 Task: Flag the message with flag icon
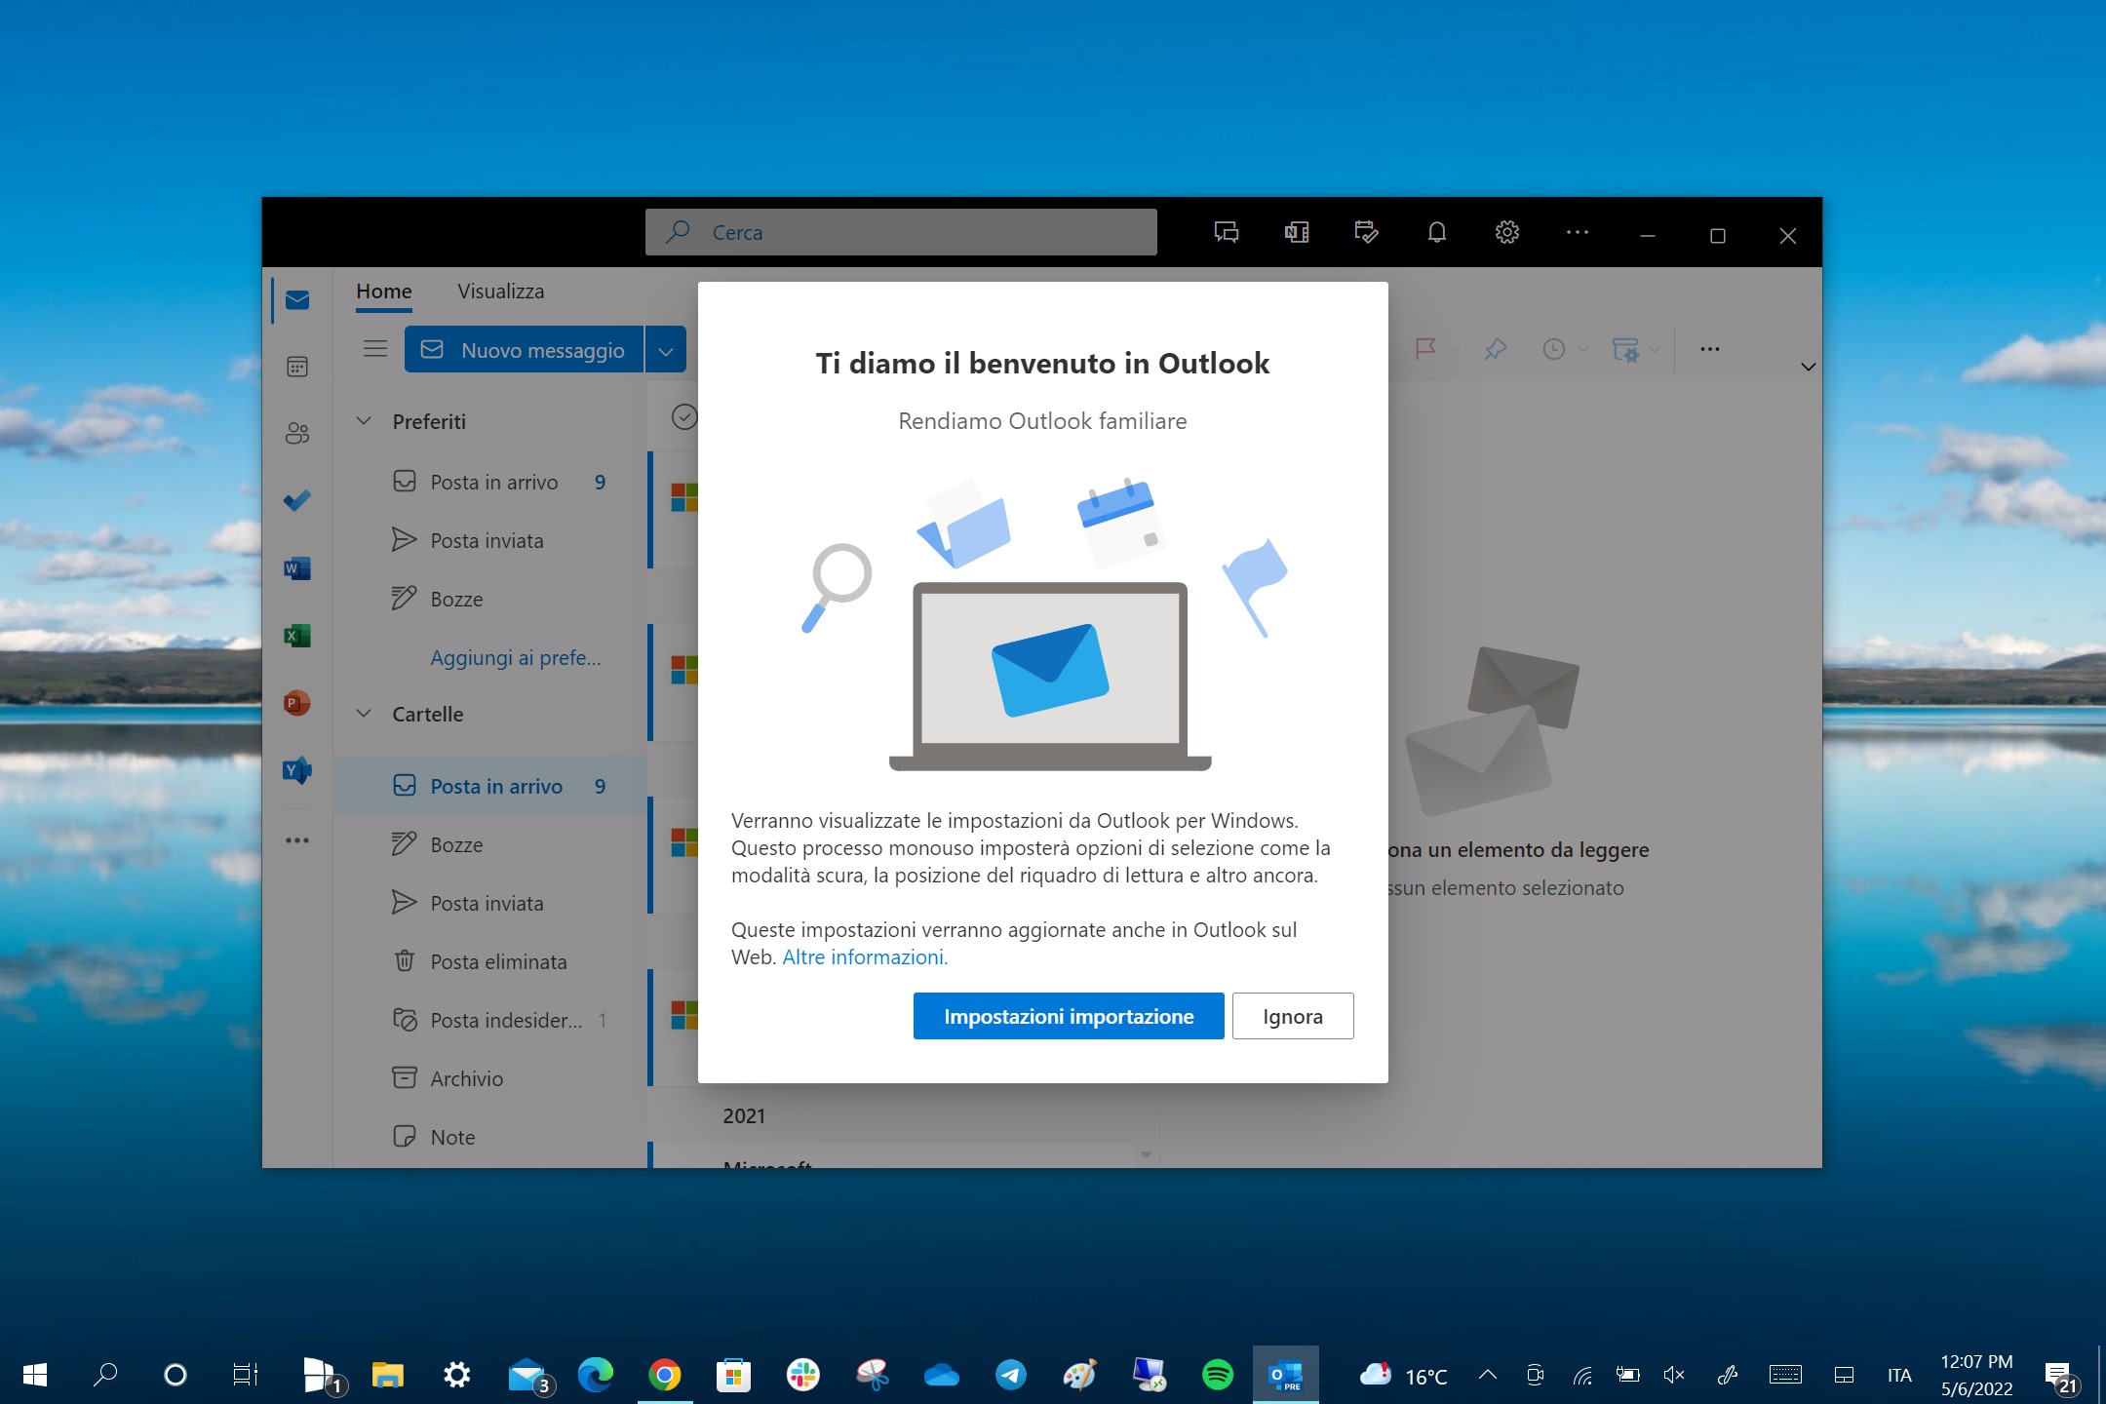(1425, 349)
